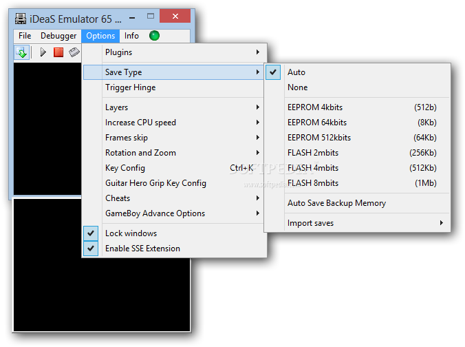The image size is (465, 347).
Task: Expand Rotation and Zoom submenu
Action: (x=174, y=153)
